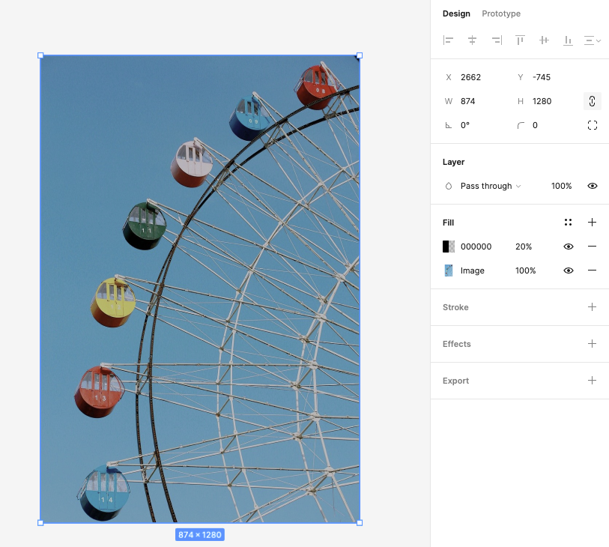
Task: Open the Image fill thumbnail
Action: click(x=449, y=271)
